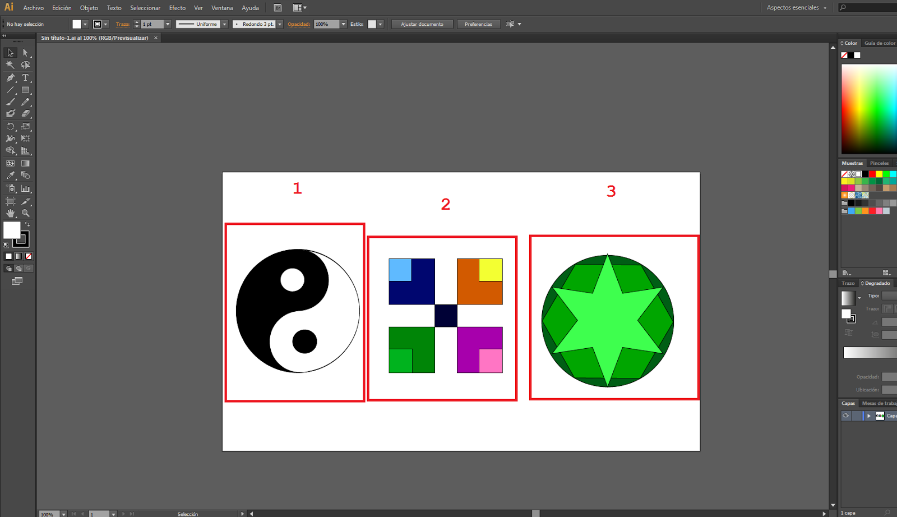Select the Pen tool

pos(10,77)
